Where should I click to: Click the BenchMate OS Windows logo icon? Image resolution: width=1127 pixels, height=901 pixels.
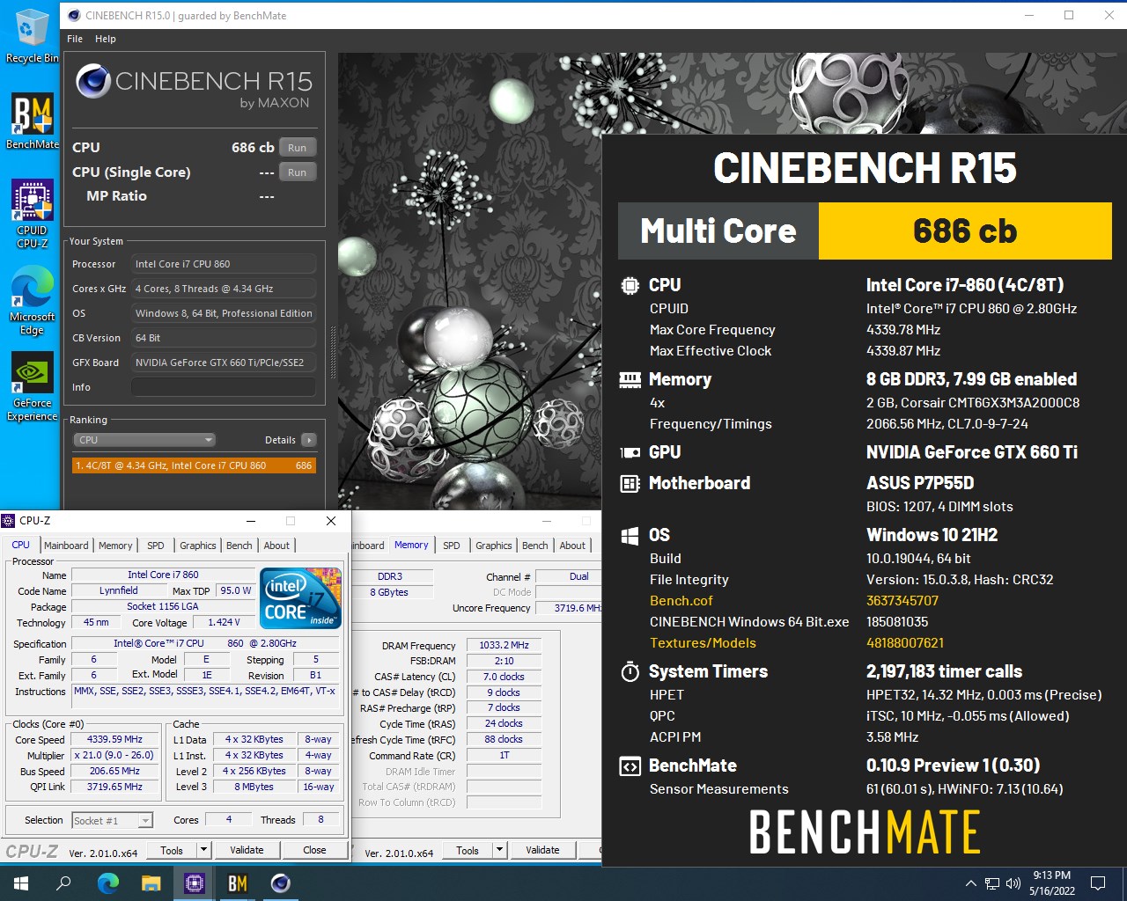click(630, 535)
